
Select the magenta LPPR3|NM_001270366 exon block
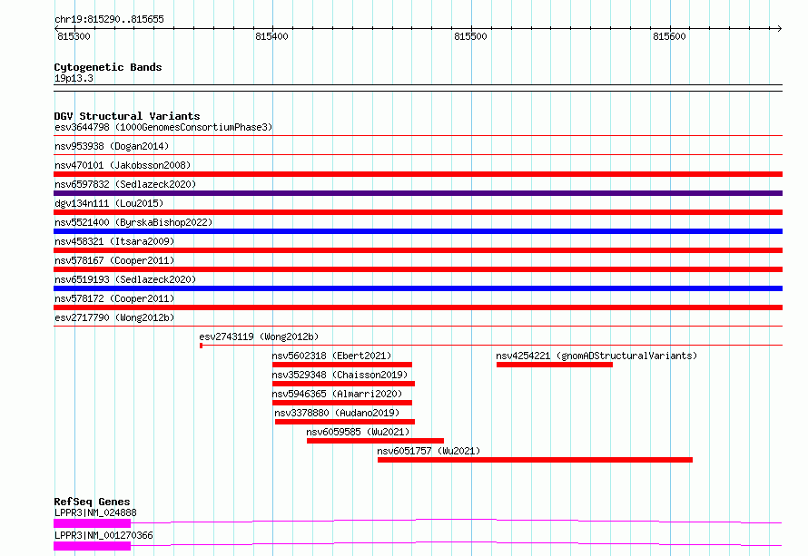pos(92,546)
